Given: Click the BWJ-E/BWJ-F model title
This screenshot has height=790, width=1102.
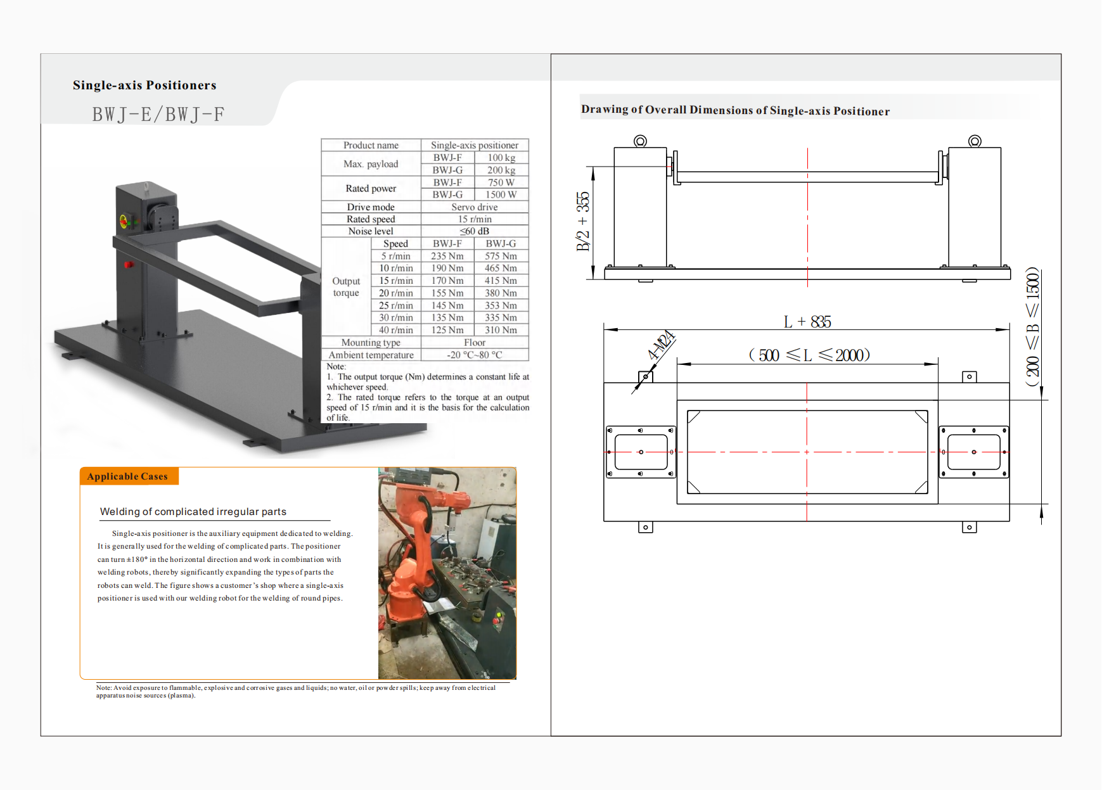Looking at the screenshot, I should pos(158,115).
